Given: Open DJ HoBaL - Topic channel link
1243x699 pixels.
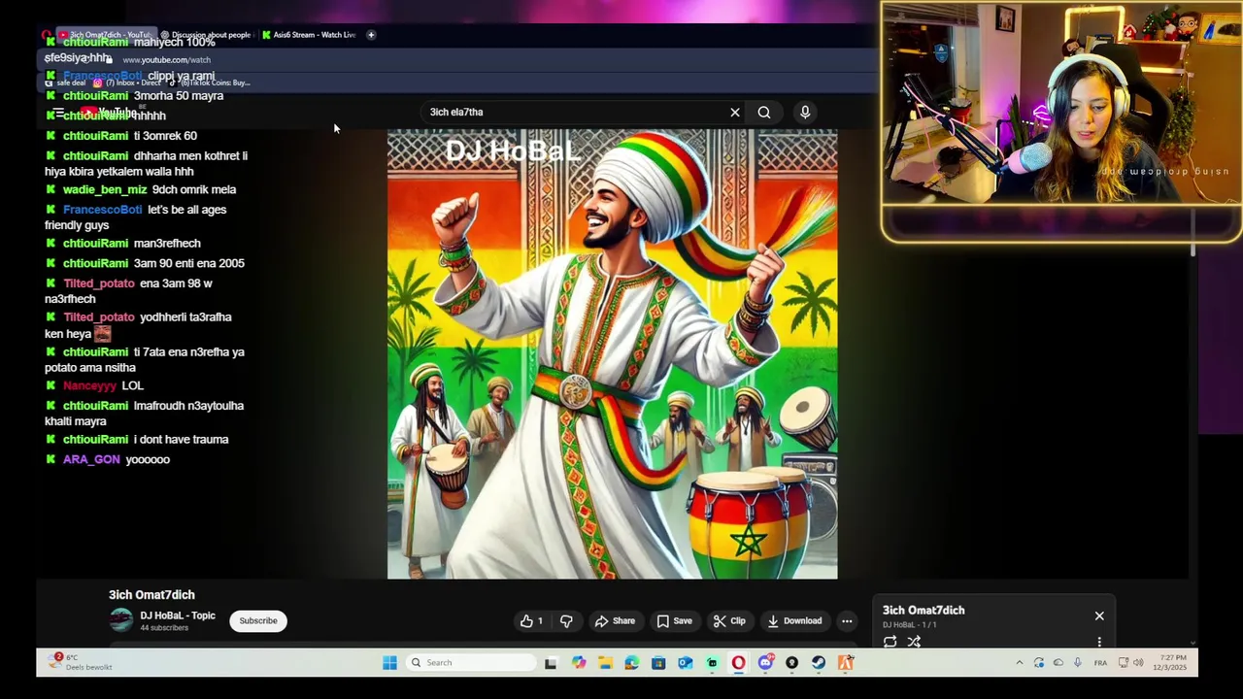Looking at the screenshot, I should point(178,616).
